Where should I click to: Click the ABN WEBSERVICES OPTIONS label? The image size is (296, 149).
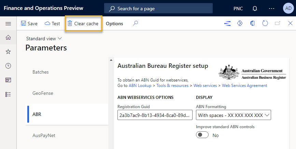[x=145, y=98]
